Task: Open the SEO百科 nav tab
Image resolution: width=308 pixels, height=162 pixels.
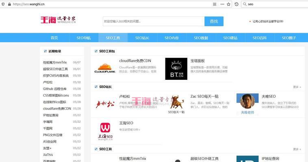Action: [260, 38]
